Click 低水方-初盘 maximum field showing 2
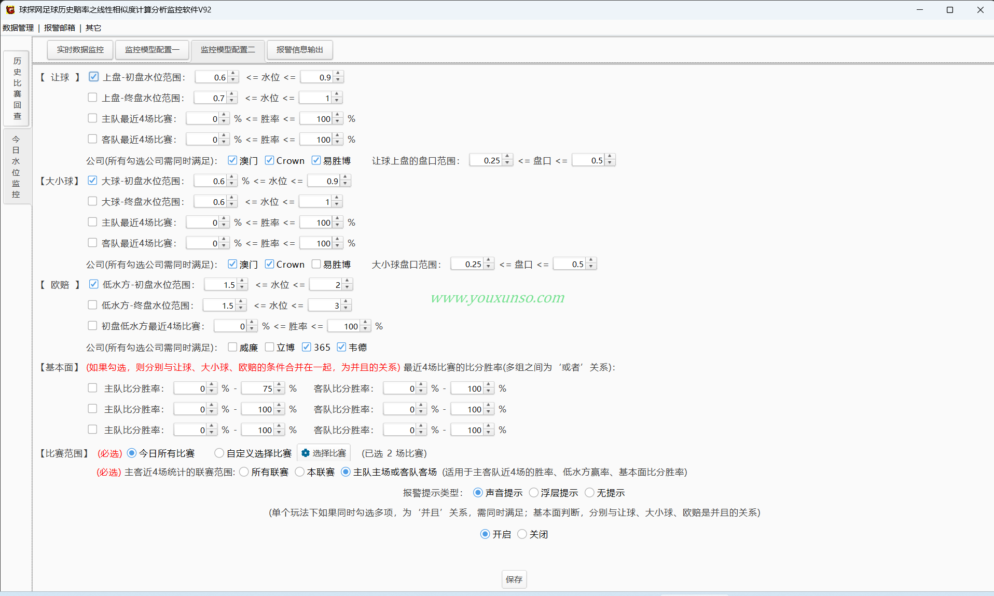The width and height of the screenshot is (994, 596). click(x=326, y=285)
